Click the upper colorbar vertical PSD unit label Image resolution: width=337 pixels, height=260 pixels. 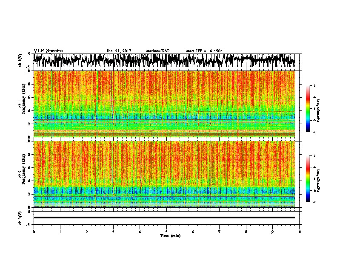click(319, 110)
